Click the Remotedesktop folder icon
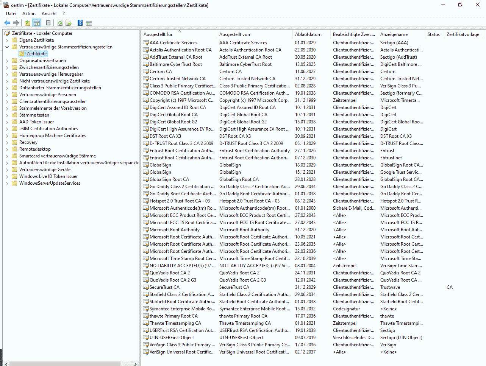Screen dimensions: 486x366 [x=15, y=149]
